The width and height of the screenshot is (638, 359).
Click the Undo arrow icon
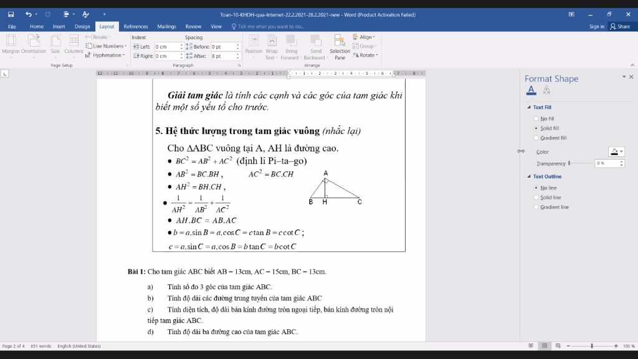(x=28, y=14)
